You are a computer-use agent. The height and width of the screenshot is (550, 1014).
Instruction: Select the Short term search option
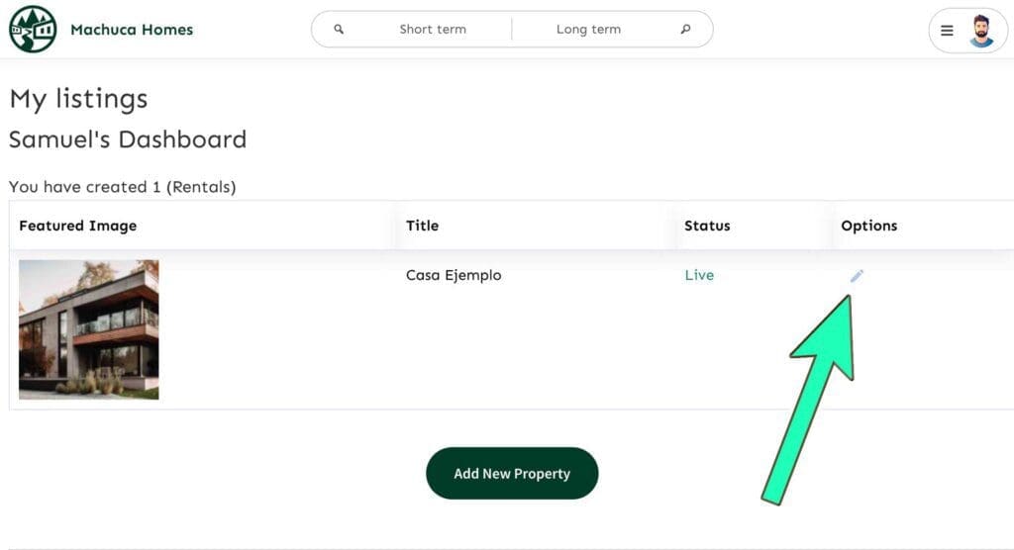coord(433,29)
